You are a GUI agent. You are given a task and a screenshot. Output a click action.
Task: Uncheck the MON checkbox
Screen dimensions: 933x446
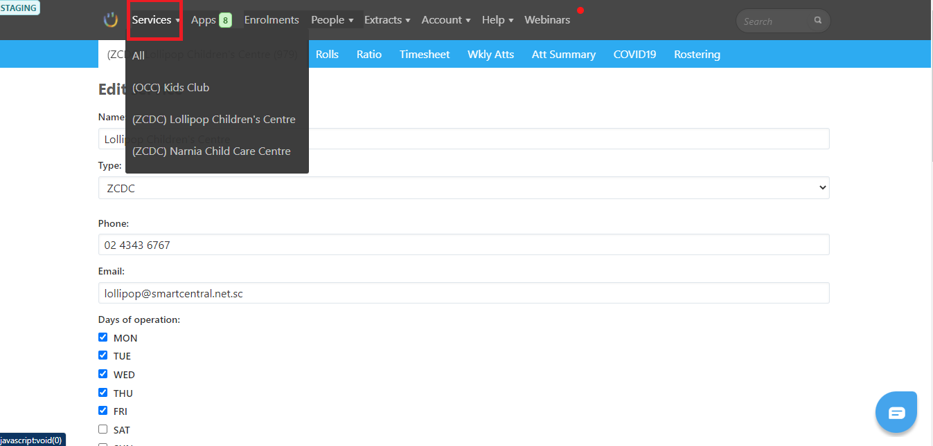tap(103, 337)
